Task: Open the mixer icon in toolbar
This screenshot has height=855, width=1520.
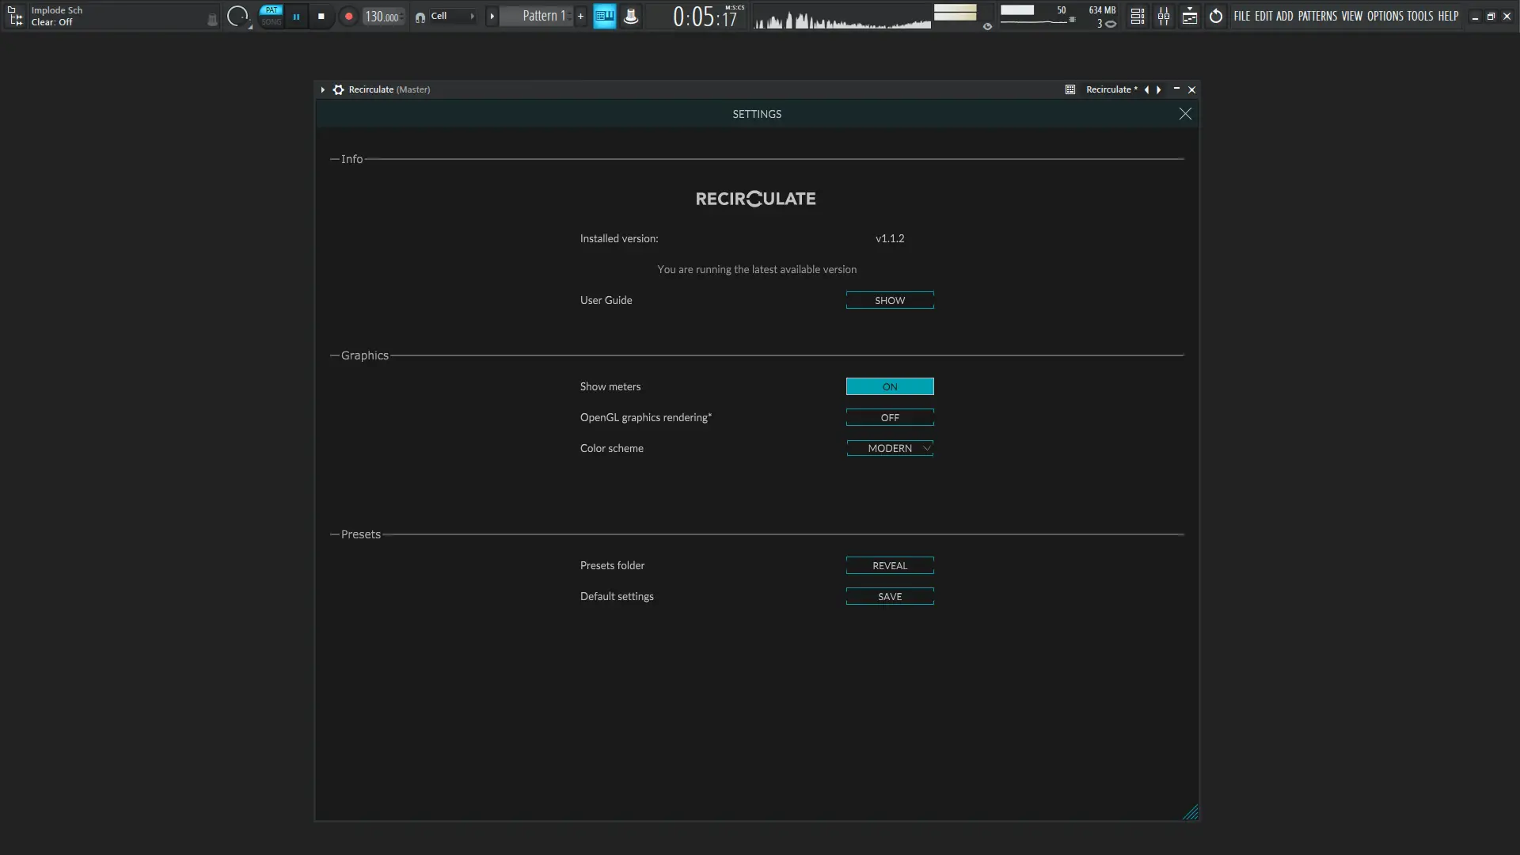Action: pyautogui.click(x=1164, y=16)
